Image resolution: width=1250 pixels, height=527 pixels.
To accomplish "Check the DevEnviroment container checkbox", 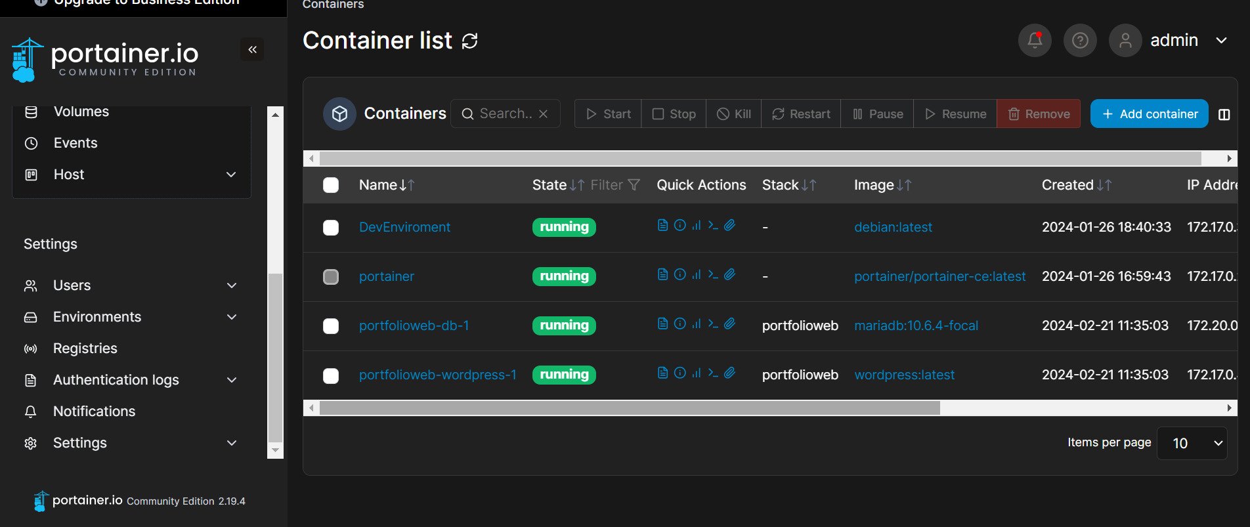I will point(331,228).
